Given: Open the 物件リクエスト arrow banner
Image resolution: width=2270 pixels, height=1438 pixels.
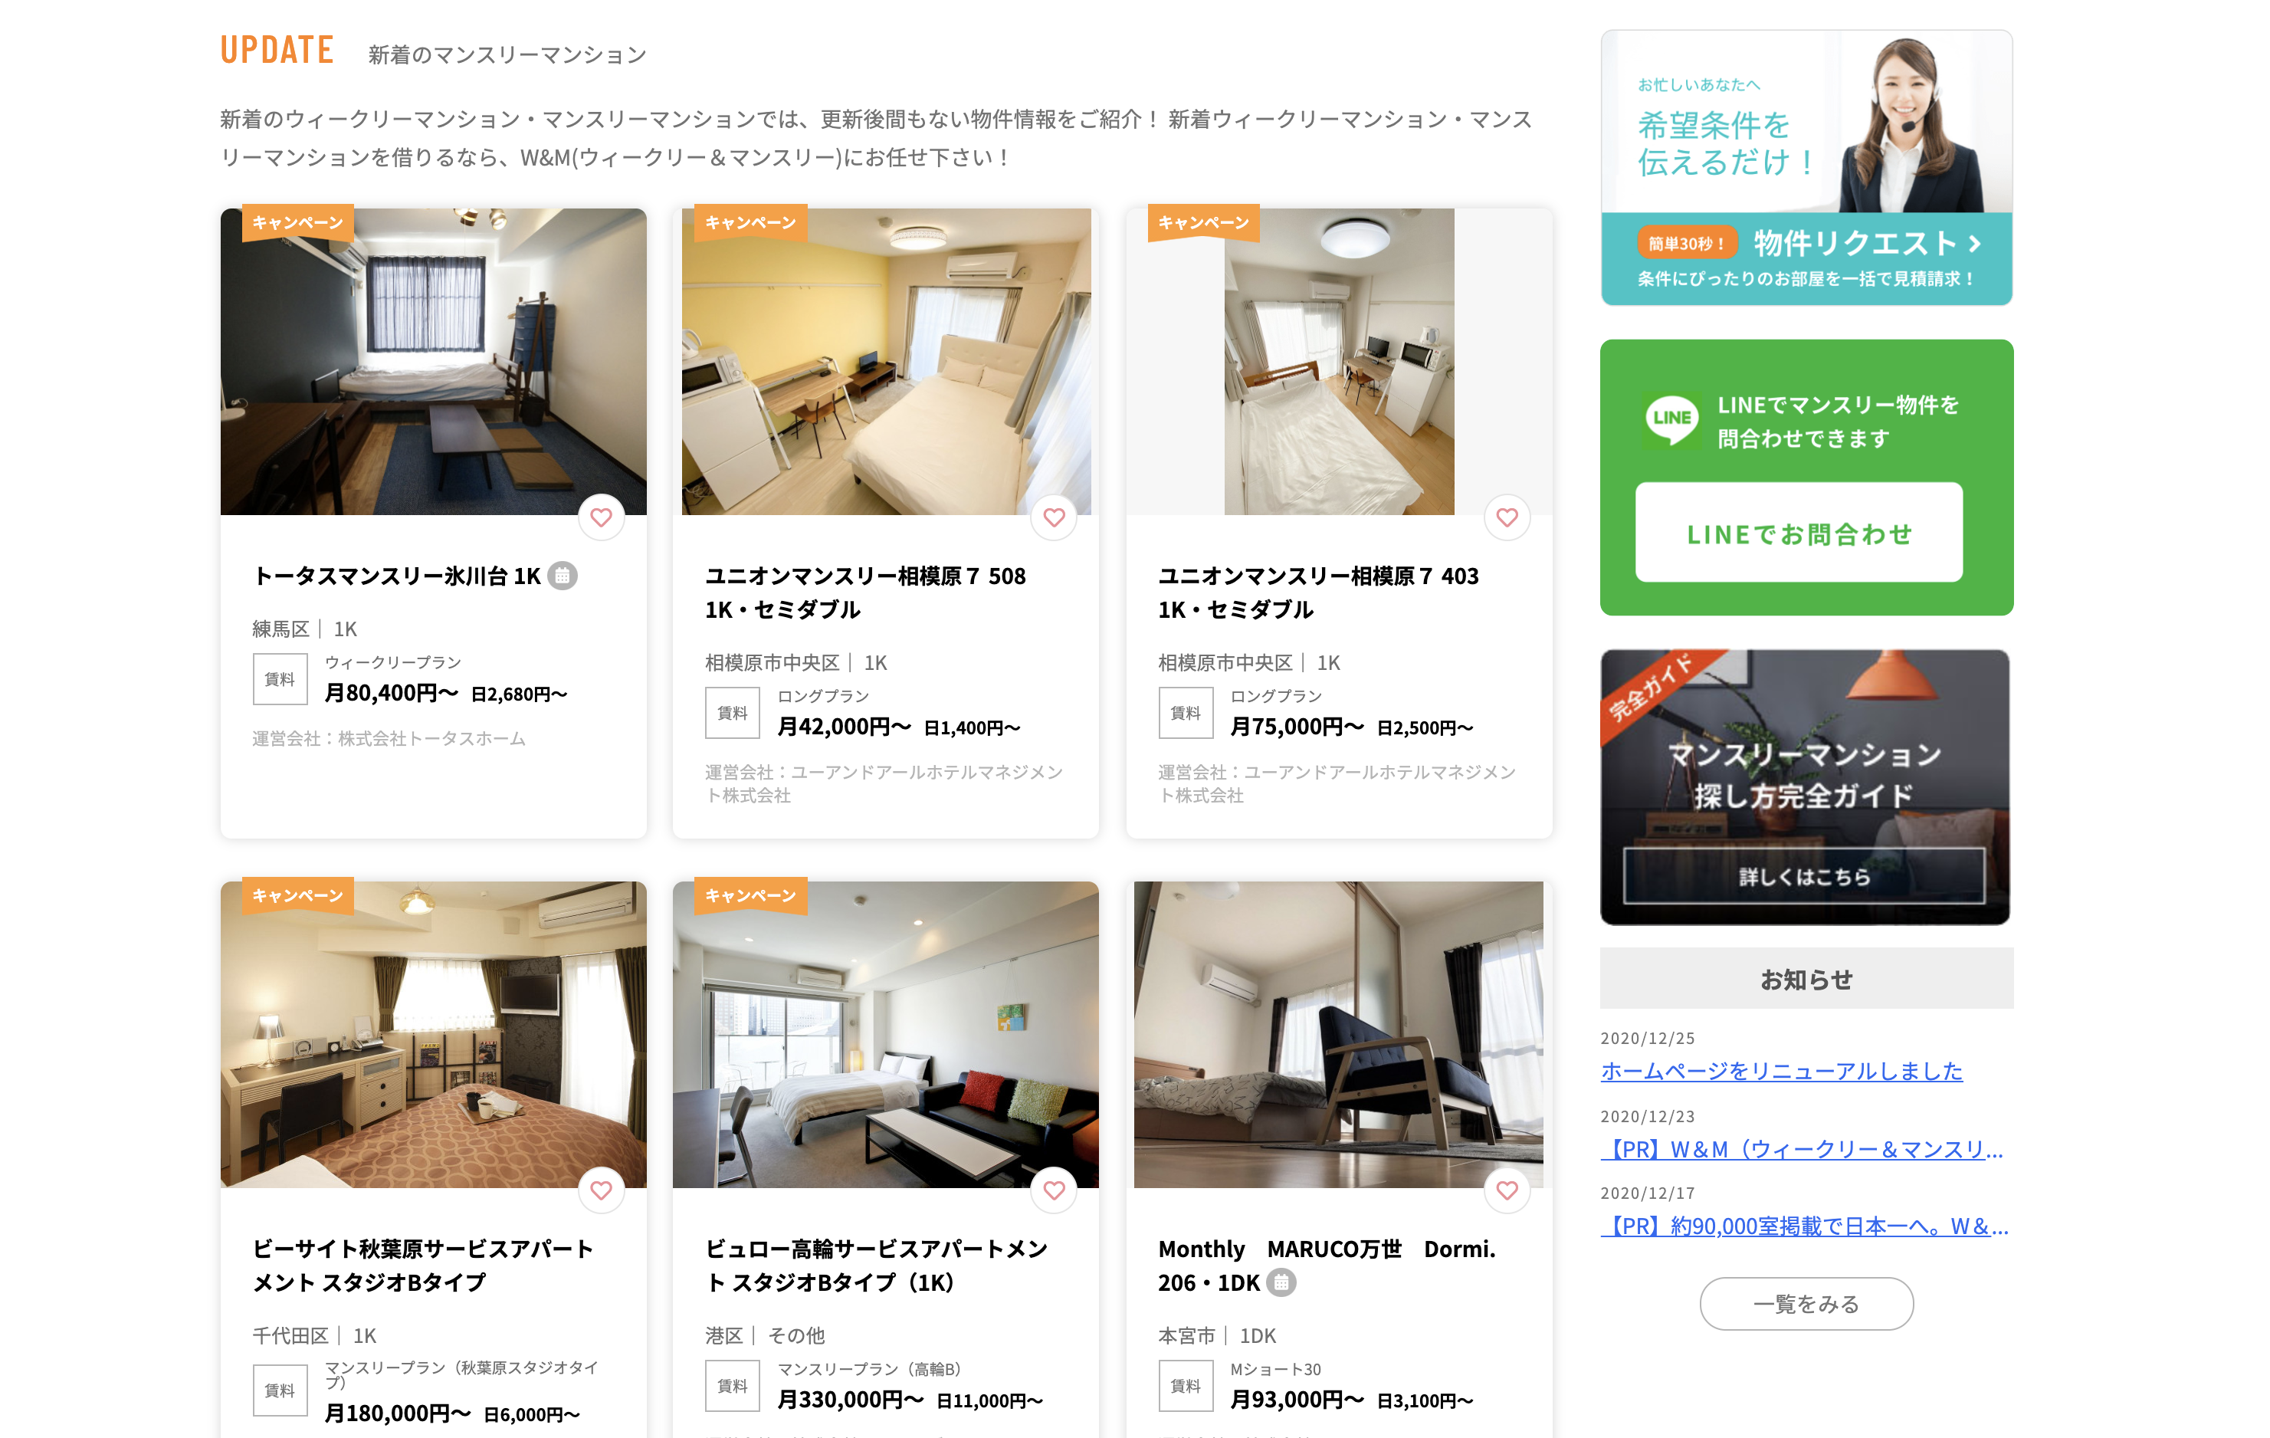Looking at the screenshot, I should (1806, 258).
